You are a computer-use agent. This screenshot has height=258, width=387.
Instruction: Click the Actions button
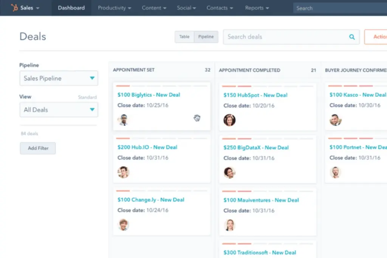[x=376, y=37]
